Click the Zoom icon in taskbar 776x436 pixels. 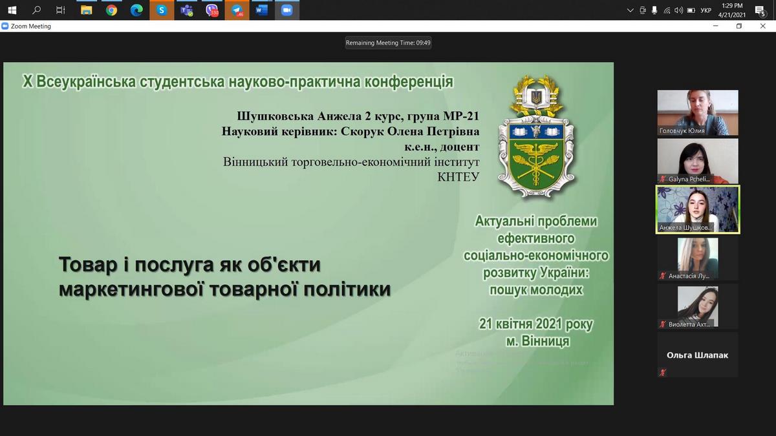[x=287, y=10]
